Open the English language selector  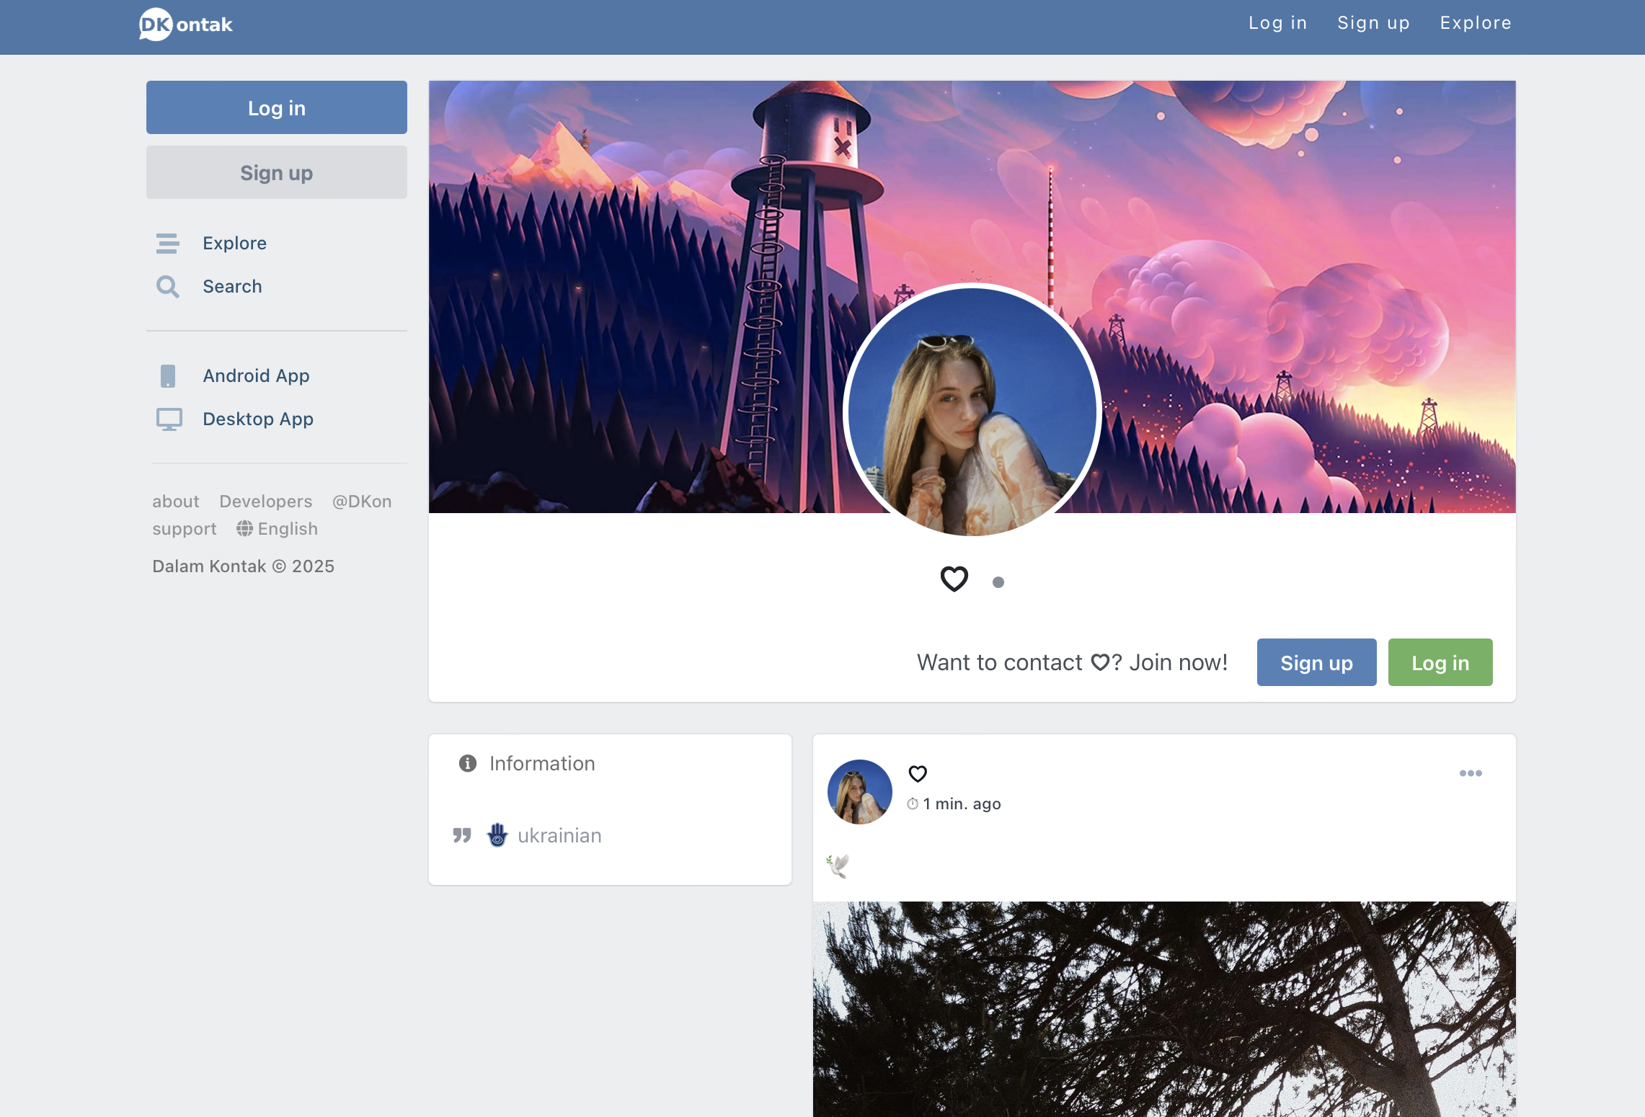point(278,529)
